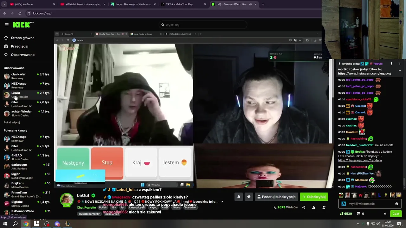
Task: Click username freedom_hunter2115 in chat
Action: coord(360,145)
